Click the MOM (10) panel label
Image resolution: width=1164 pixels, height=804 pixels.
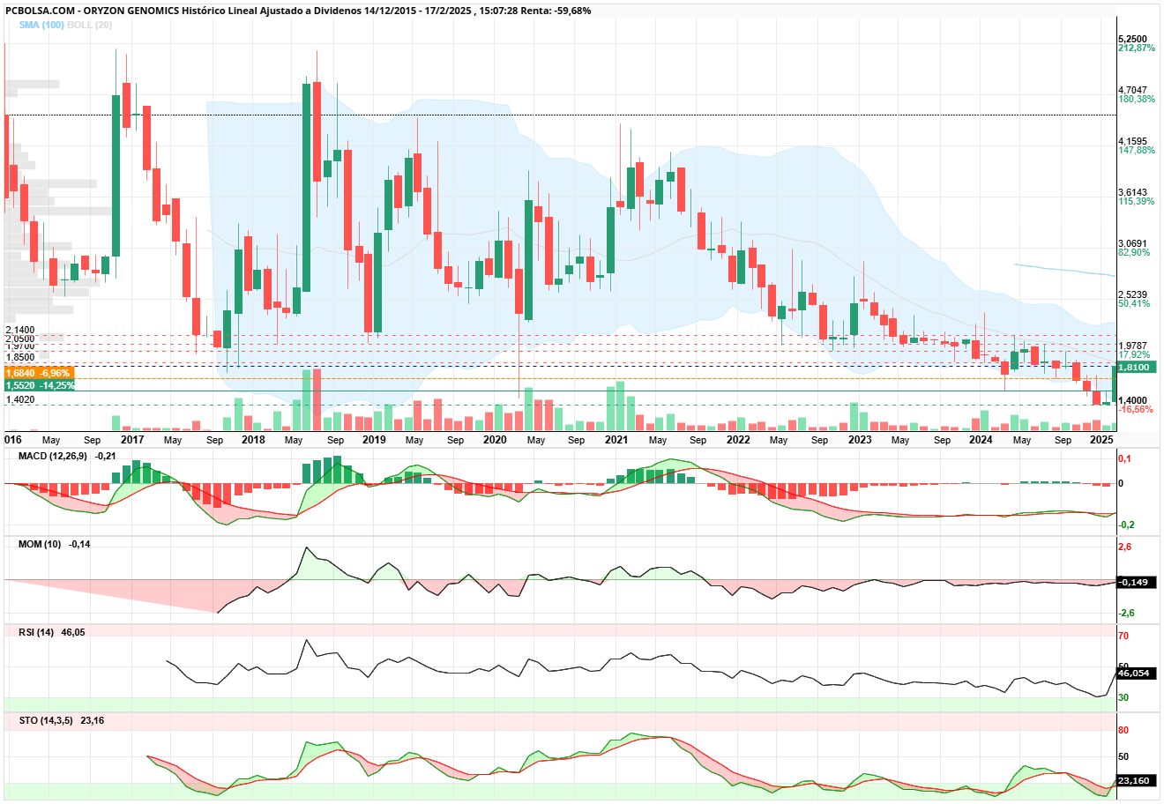click(x=40, y=544)
